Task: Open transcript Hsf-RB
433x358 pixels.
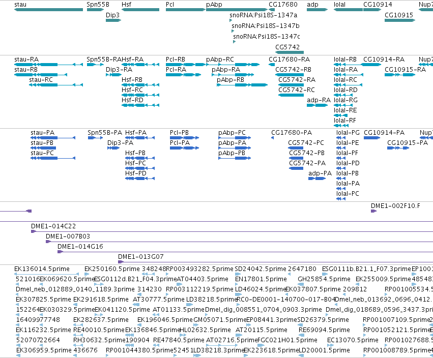Action: pyautogui.click(x=140, y=85)
